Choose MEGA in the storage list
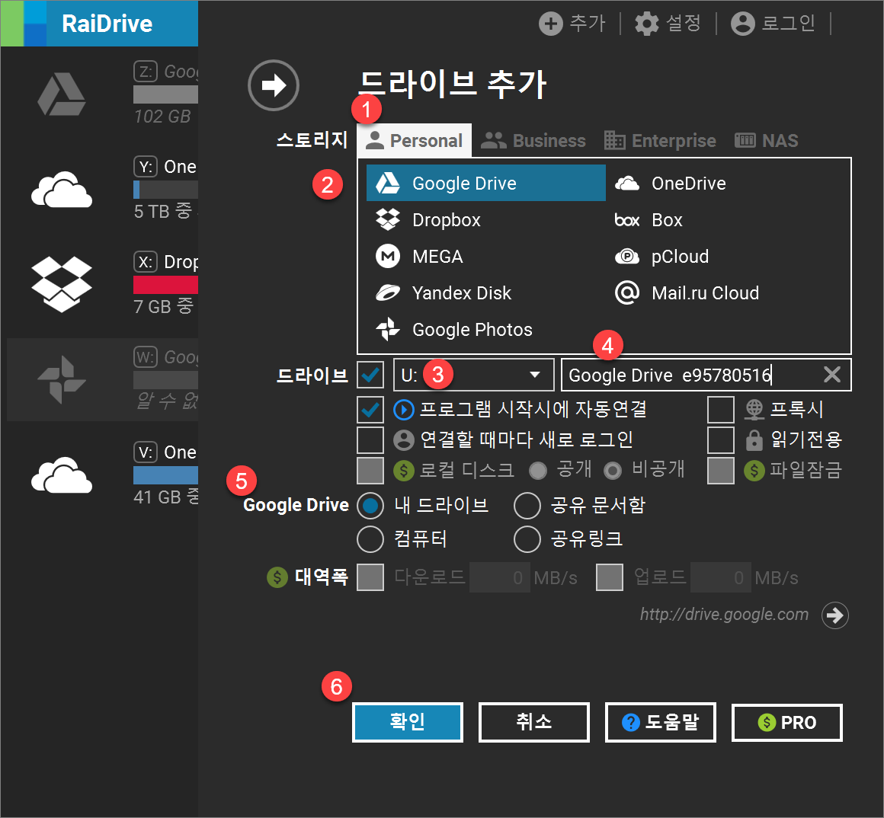This screenshot has width=884, height=818. point(419,257)
